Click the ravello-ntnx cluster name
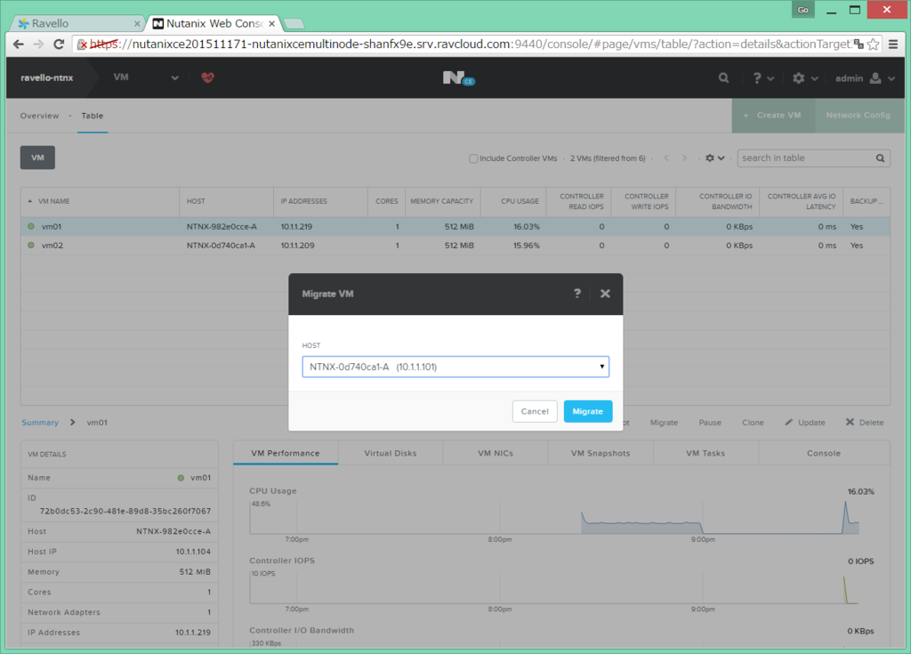Screen dimensions: 911x654 (x=46, y=78)
